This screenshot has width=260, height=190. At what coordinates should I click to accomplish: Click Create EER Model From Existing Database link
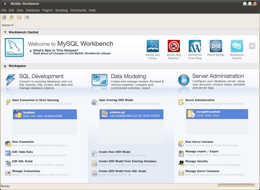(x=128, y=161)
